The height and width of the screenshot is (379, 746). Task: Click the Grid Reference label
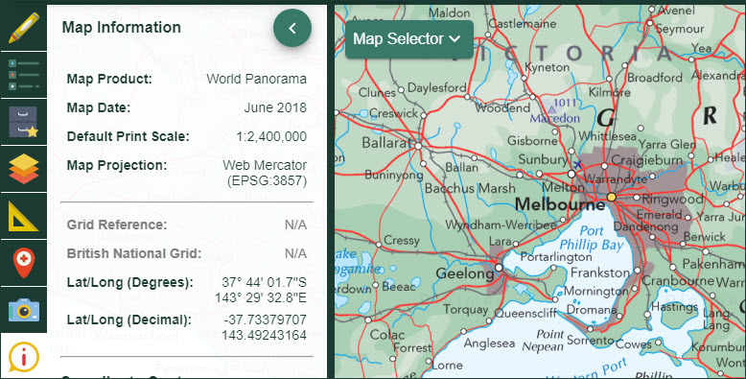coord(117,225)
